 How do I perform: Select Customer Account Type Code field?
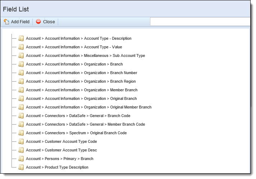61,141
